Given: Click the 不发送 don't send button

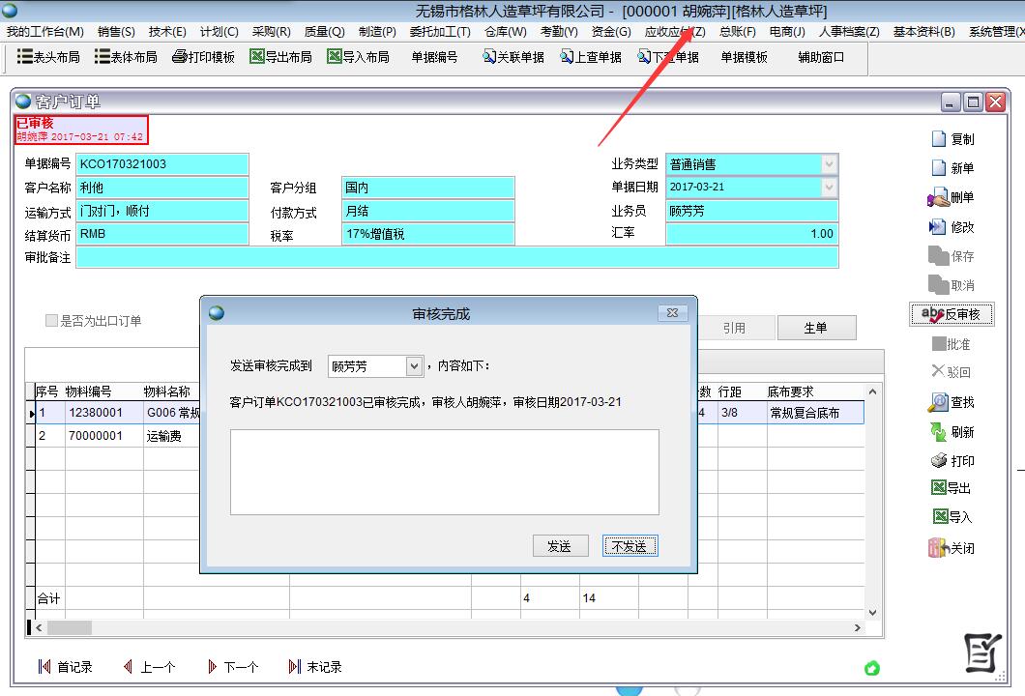Looking at the screenshot, I should coord(630,546).
